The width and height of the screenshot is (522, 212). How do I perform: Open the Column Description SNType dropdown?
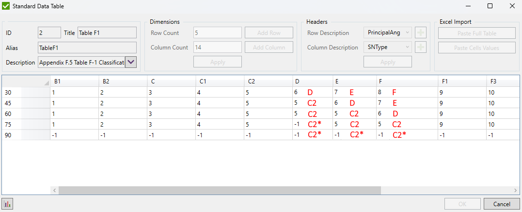coord(387,48)
